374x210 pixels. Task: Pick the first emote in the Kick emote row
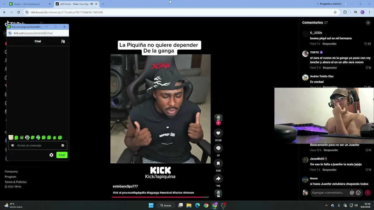[x=11, y=138]
